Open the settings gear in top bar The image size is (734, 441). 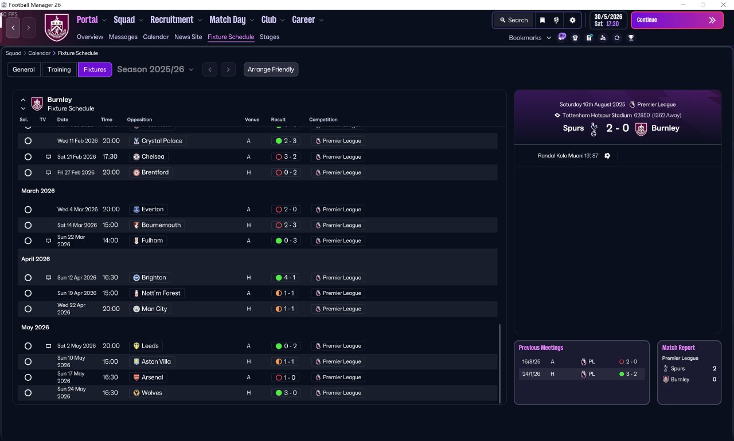click(x=572, y=20)
